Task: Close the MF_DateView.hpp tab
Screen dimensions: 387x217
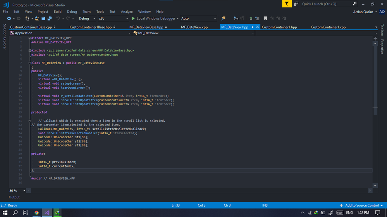Action: [x=257, y=27]
